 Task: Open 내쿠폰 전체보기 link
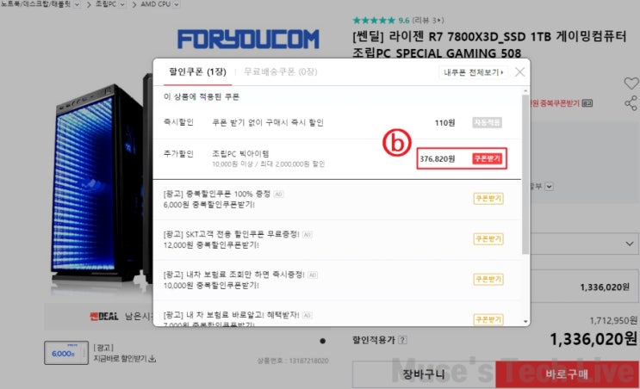click(474, 72)
